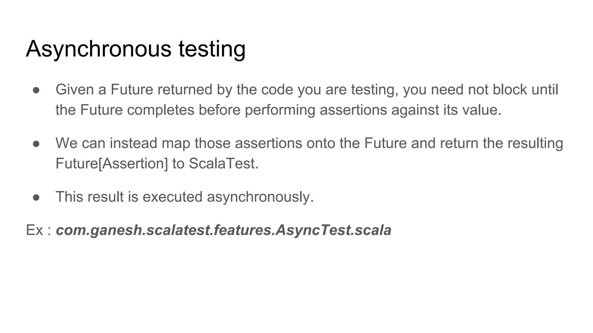Click the text "Future[Assertion]"
Viewport: 593px width, 333px height.
click(x=111, y=163)
